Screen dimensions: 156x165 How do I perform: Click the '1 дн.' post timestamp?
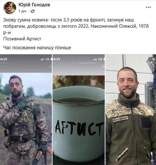(23, 11)
